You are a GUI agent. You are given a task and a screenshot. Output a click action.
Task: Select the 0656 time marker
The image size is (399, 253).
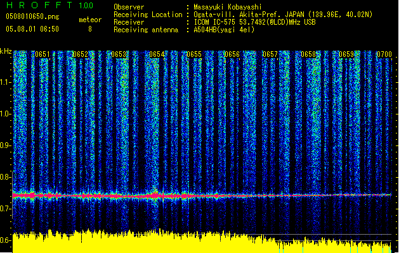coord(233,55)
